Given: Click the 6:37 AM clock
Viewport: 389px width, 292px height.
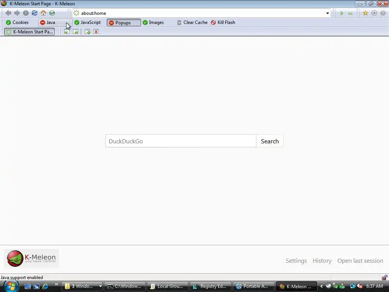Looking at the screenshot, I should pyautogui.click(x=375, y=286).
